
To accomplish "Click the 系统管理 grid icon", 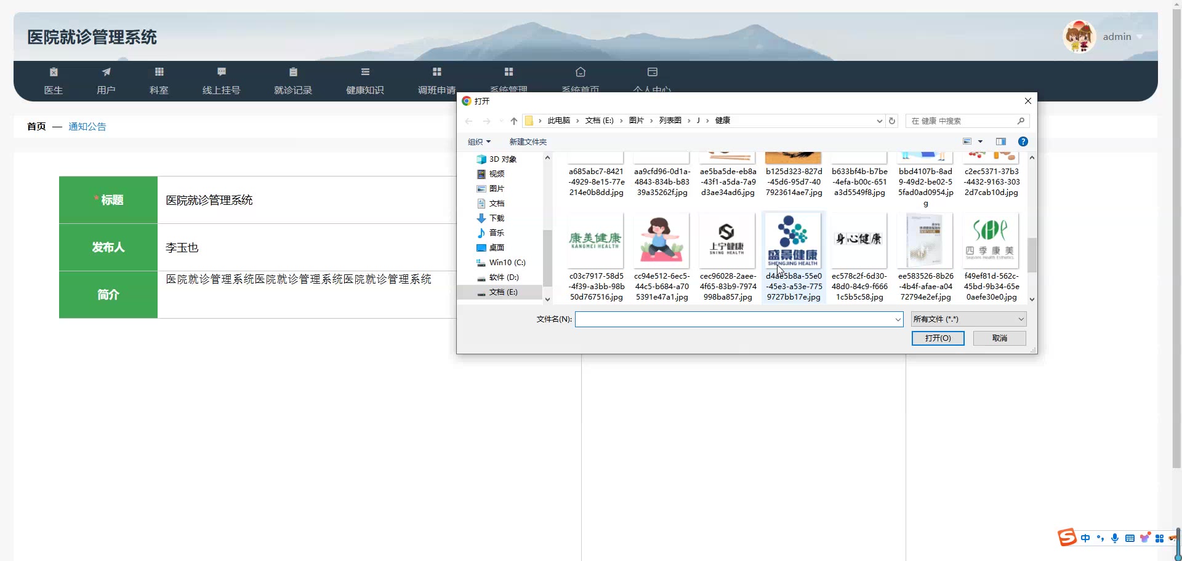I will (509, 72).
